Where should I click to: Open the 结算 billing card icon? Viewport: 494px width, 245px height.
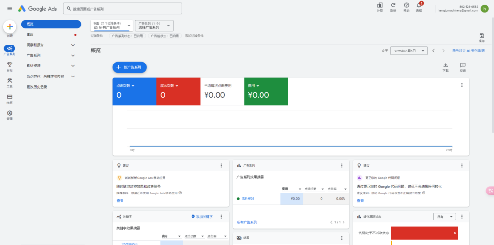(10, 97)
